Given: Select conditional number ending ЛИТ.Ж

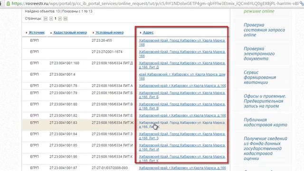Looking at the screenshot, I should click(x=113, y=123).
